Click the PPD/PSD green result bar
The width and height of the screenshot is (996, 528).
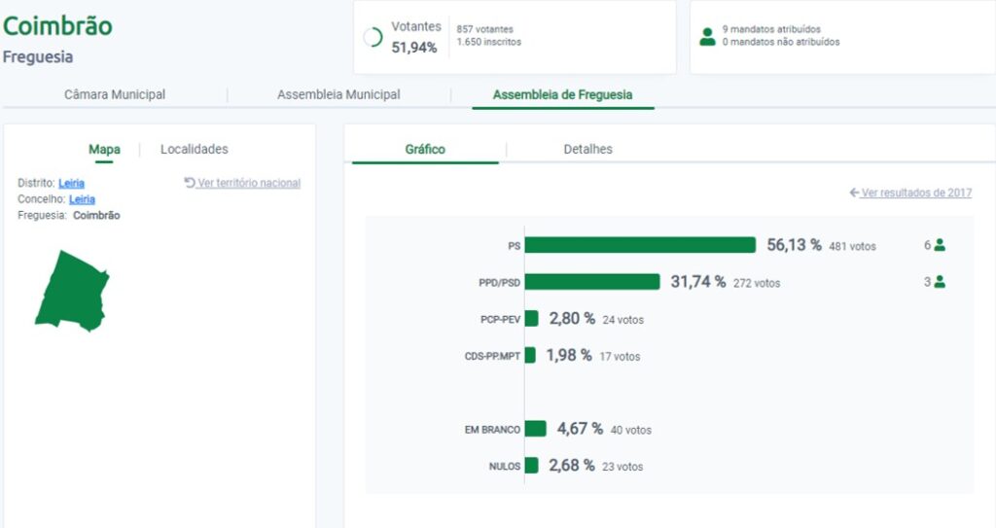tap(592, 282)
